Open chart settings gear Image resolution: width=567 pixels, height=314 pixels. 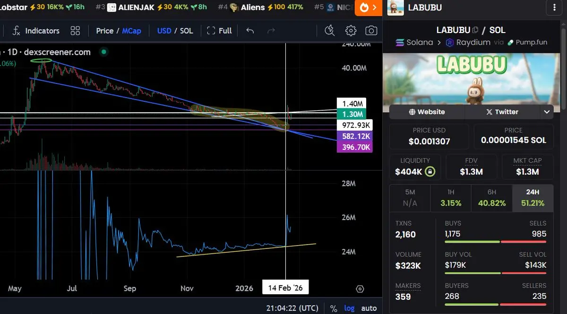coord(351,31)
